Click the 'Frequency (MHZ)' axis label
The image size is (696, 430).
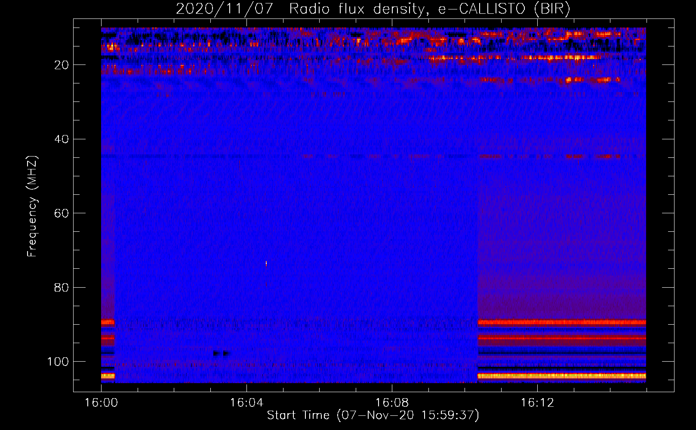[x=32, y=206]
